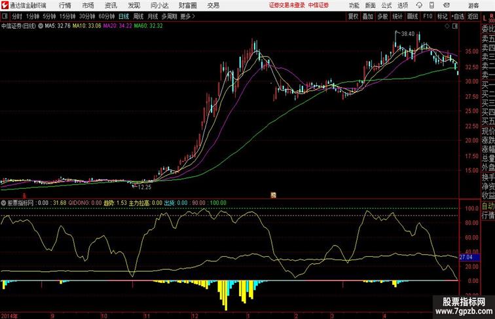Open the 资讯 menu
This screenshot has width=495, height=319.
tap(111, 5)
